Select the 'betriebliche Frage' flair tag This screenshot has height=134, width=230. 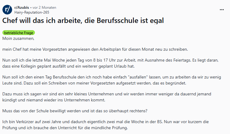coord(19,33)
